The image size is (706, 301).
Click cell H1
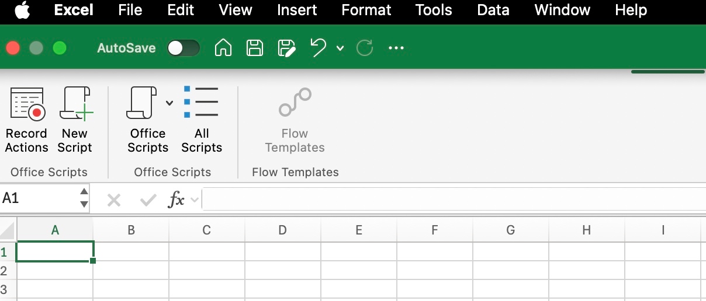tap(587, 251)
